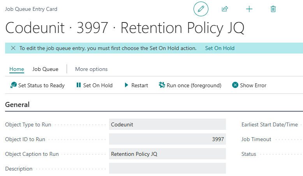Screen dimensions: 303x176
Task: Click the trash delete icon
Action: coord(273,9)
